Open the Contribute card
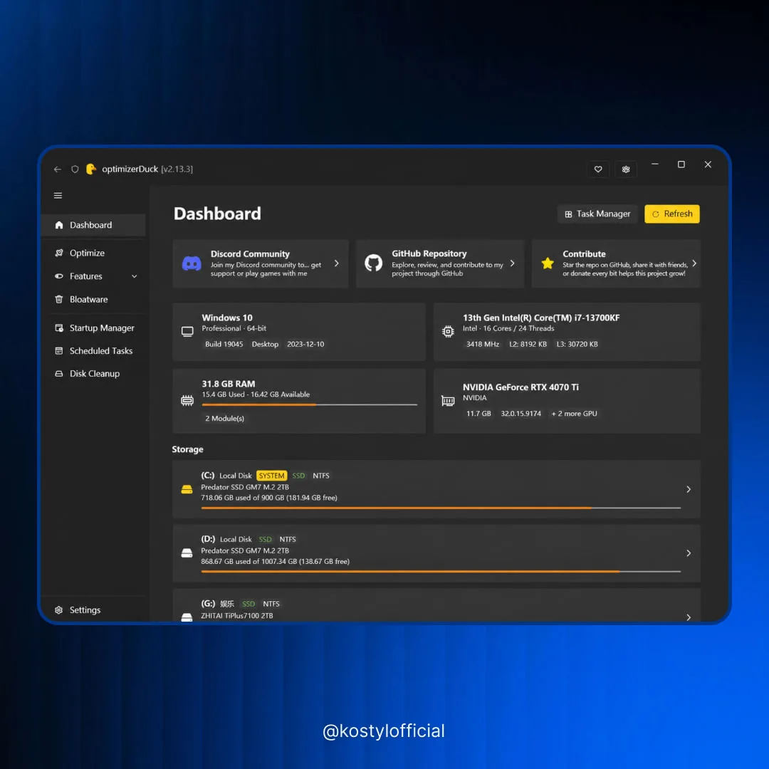The image size is (769, 769). point(616,264)
